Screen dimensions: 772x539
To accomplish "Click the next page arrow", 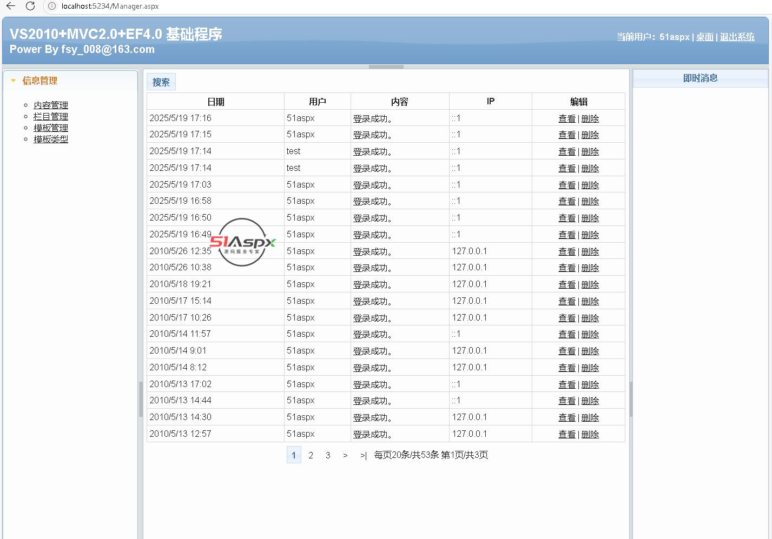I will 345,455.
